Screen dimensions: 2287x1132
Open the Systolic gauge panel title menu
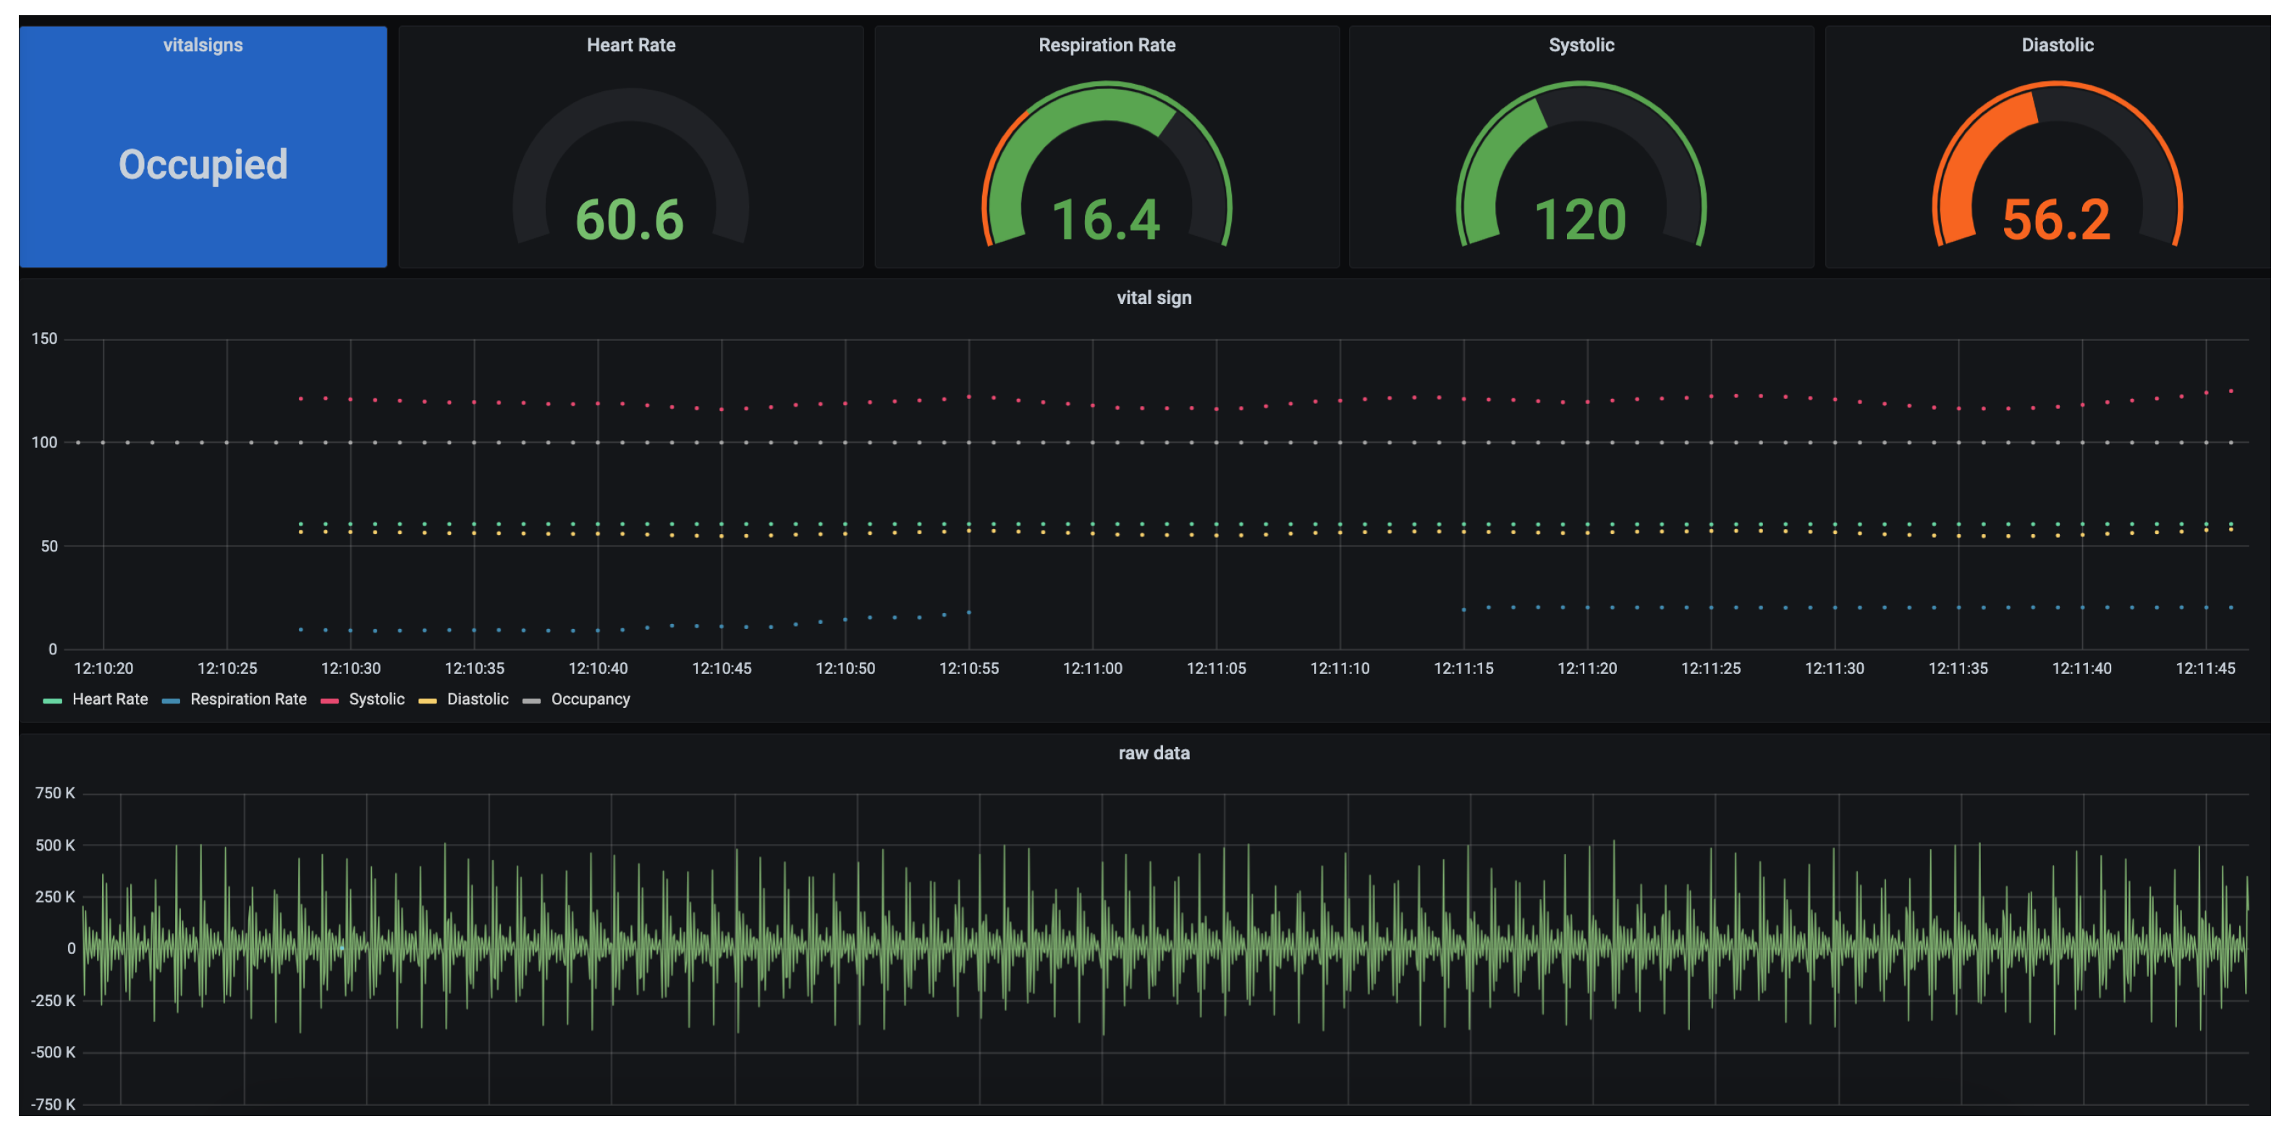click(x=1581, y=46)
